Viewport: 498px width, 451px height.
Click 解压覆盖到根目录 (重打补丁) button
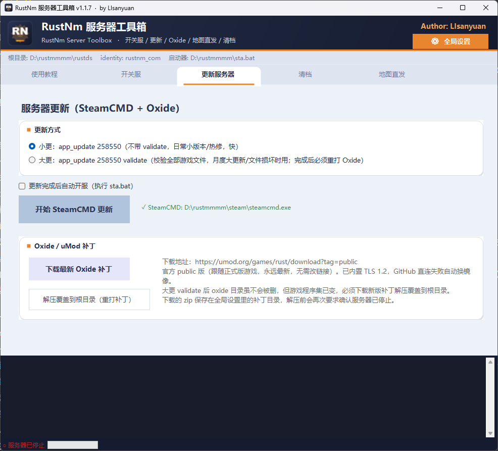click(x=89, y=299)
